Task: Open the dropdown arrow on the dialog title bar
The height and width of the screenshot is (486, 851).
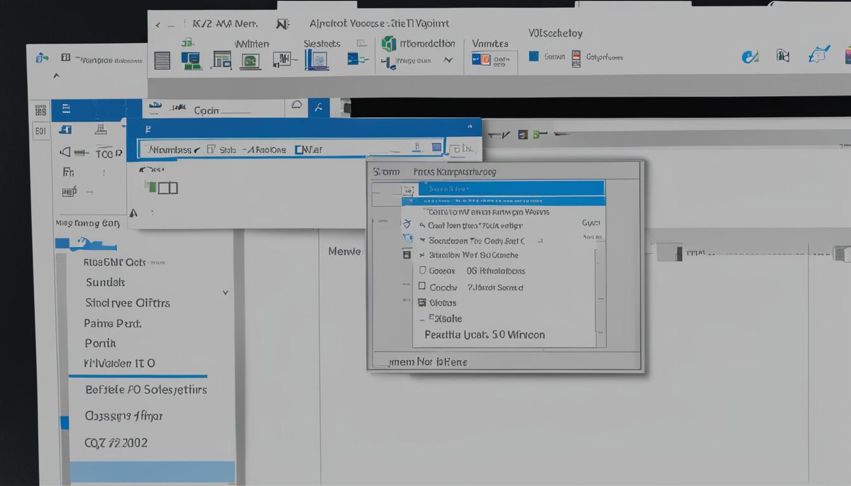Action: coord(470,127)
